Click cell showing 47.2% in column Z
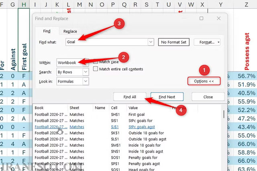Image resolution: width=257 pixels, height=171 pixels. 246,119
